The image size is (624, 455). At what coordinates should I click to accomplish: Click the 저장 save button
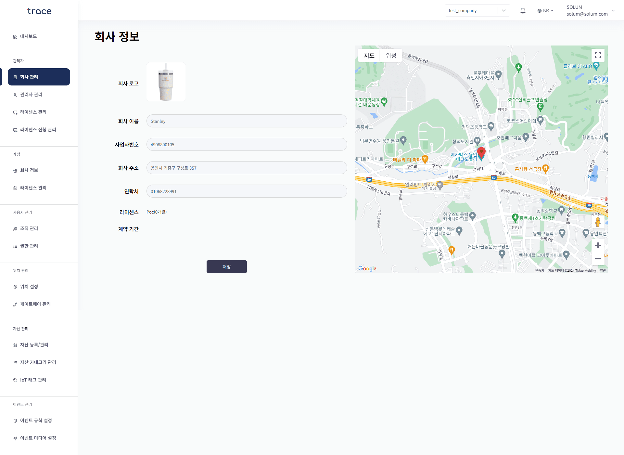(226, 266)
